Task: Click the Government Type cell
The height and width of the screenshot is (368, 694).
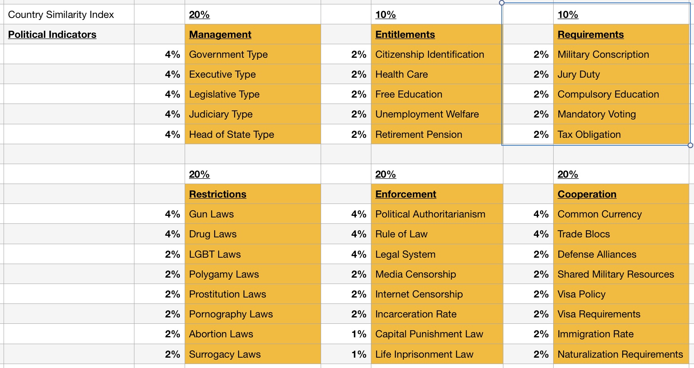Action: 228,54
